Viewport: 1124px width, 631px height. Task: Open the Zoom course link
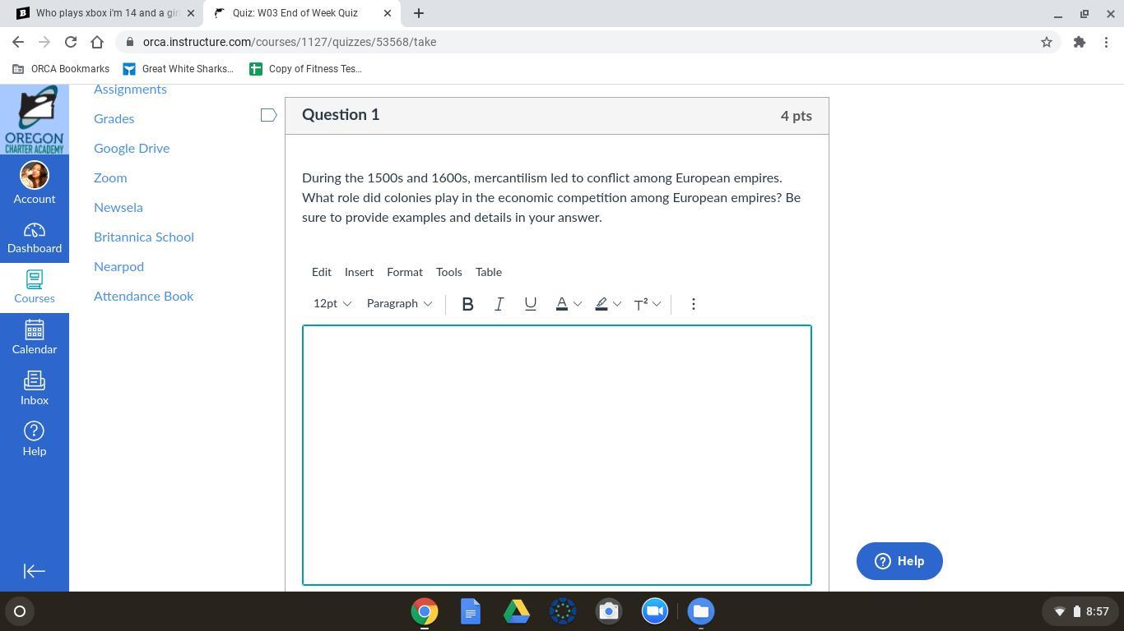click(110, 178)
